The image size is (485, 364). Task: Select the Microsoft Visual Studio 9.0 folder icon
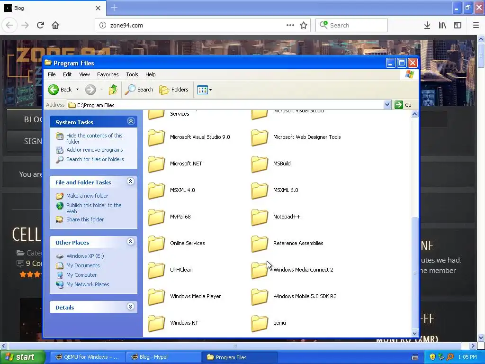coord(156,137)
